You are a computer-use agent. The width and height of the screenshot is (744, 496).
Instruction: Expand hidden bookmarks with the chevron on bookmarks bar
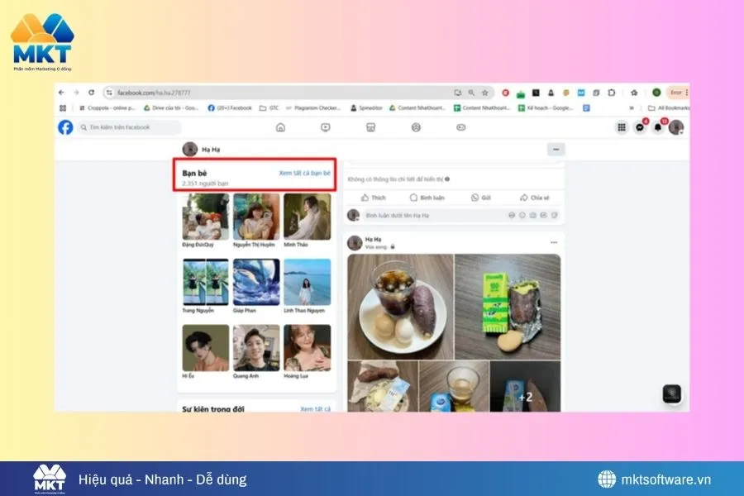pyautogui.click(x=631, y=108)
